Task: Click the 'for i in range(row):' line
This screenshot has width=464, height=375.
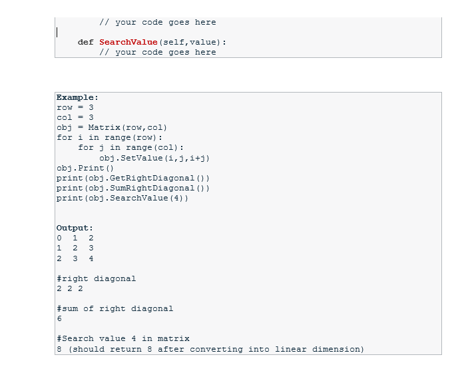Action: [109, 138]
